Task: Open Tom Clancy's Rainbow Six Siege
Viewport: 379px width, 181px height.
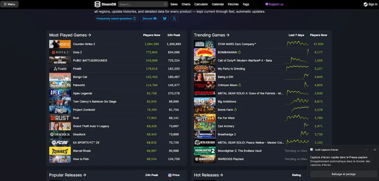Action: [94, 102]
